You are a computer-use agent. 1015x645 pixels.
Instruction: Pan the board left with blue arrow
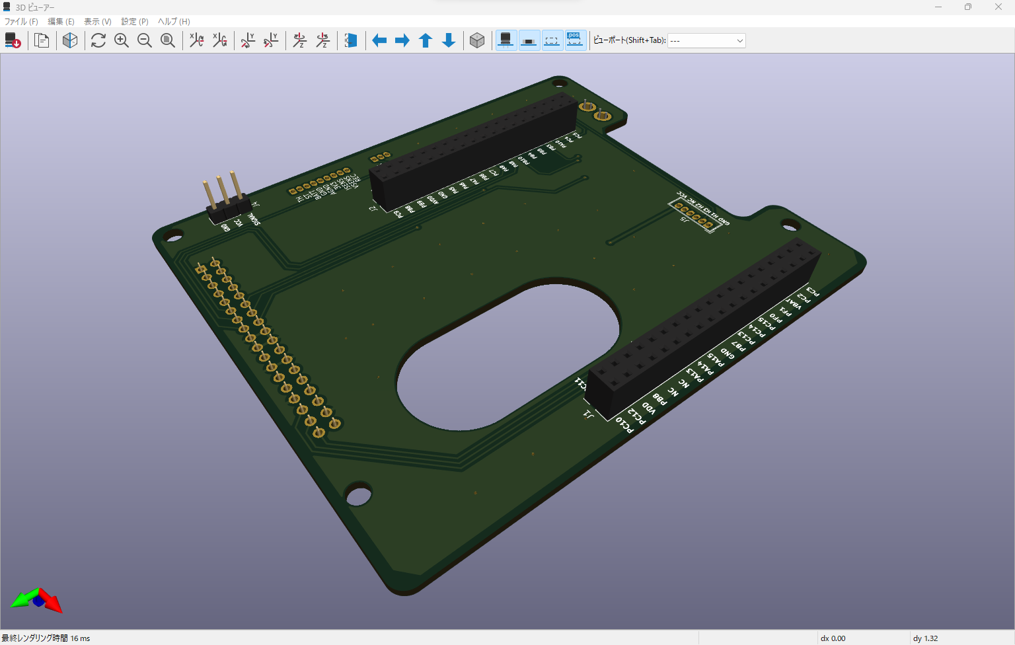click(x=379, y=40)
